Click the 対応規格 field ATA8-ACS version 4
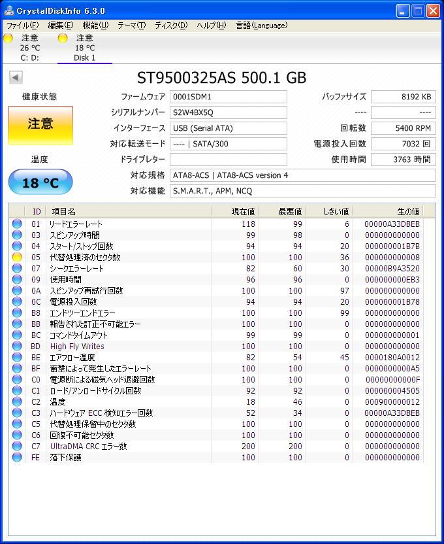This screenshot has height=544, width=444. click(303, 175)
